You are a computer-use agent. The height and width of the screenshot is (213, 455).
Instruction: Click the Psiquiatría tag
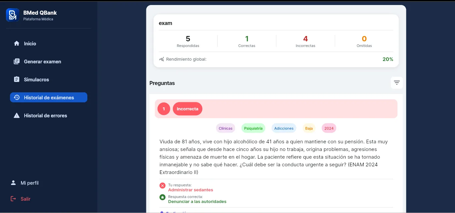point(253,128)
